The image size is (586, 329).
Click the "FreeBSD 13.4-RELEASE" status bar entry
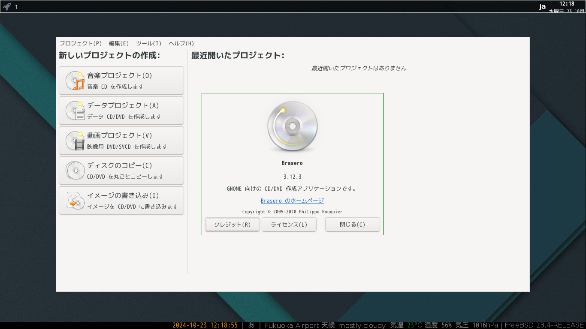tap(544, 325)
